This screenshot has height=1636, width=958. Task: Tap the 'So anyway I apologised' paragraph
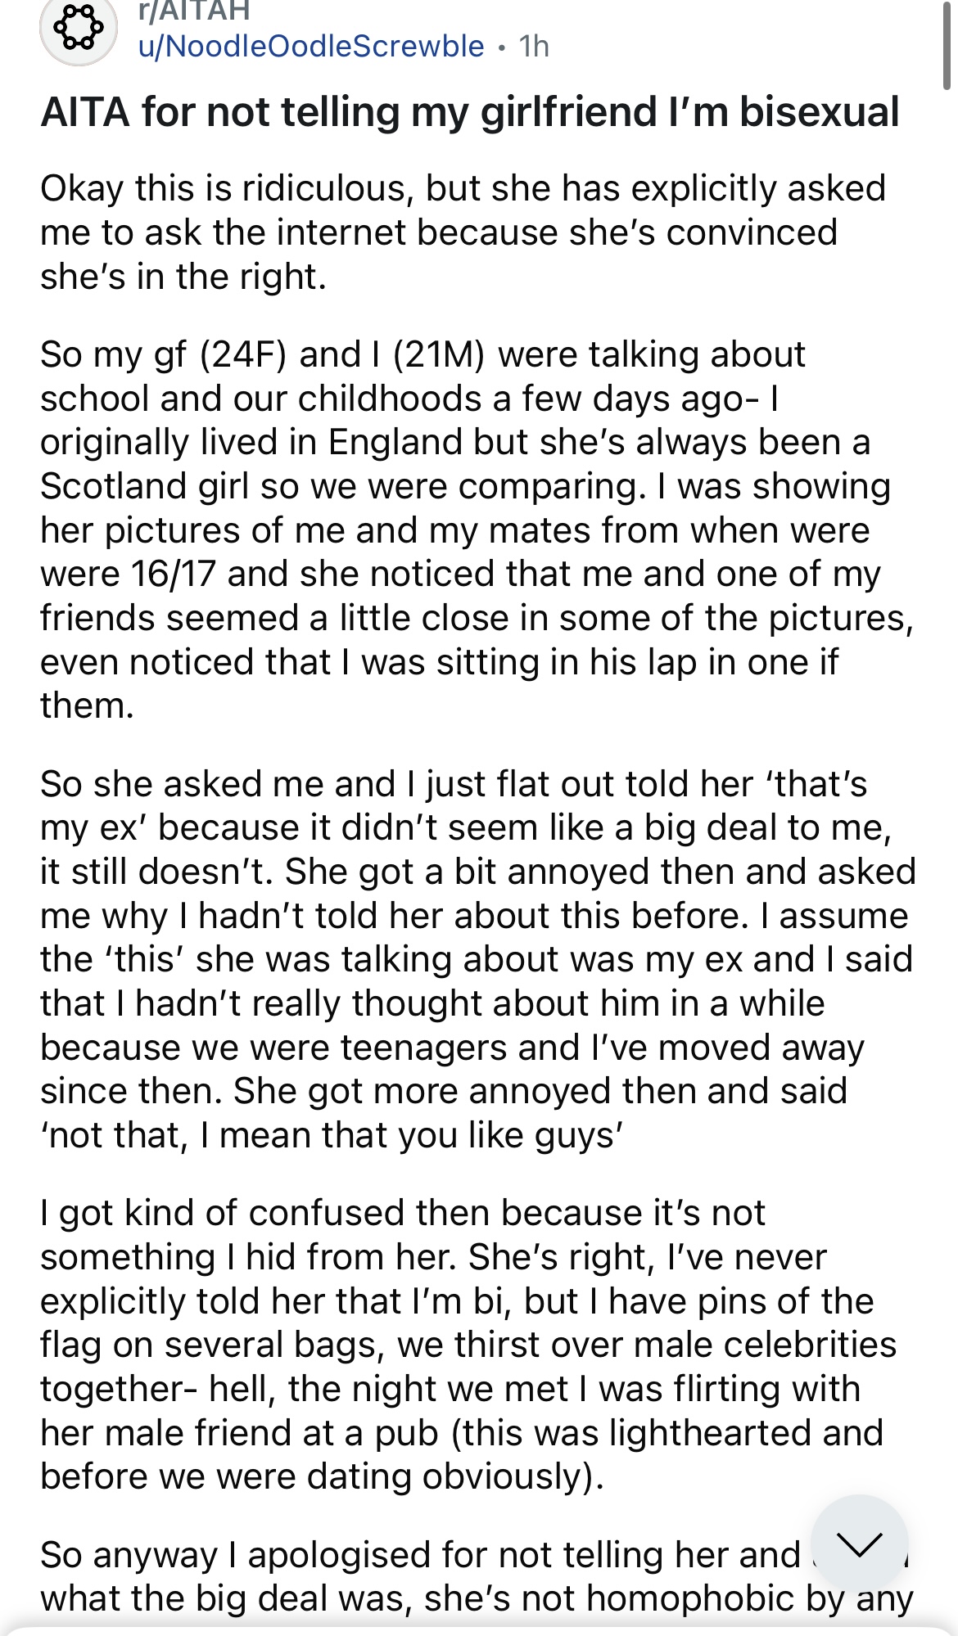477,1576
